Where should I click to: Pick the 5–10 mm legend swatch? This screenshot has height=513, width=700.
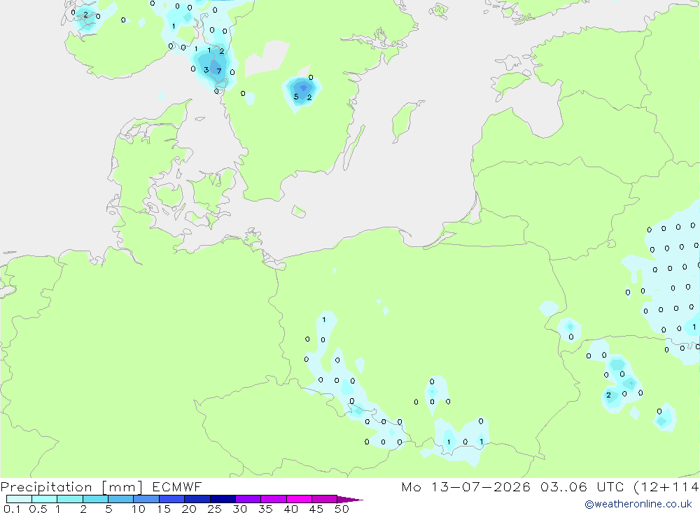point(121,499)
